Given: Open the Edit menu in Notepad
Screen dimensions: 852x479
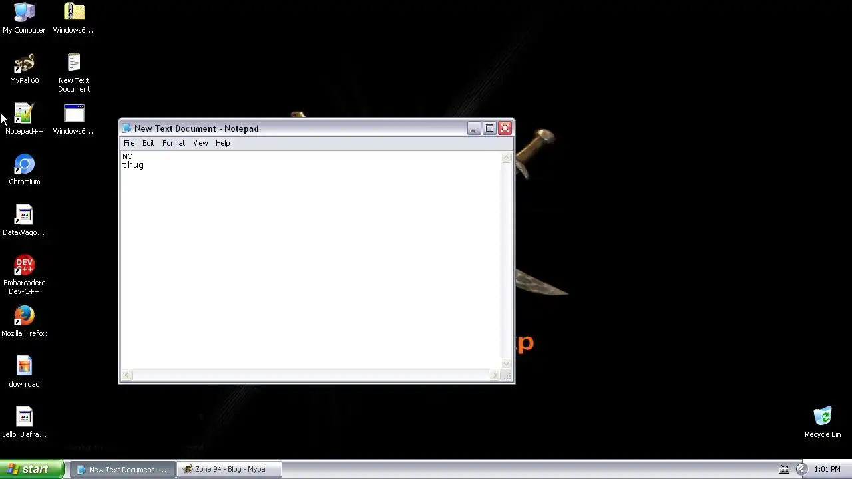Looking at the screenshot, I should click(148, 143).
